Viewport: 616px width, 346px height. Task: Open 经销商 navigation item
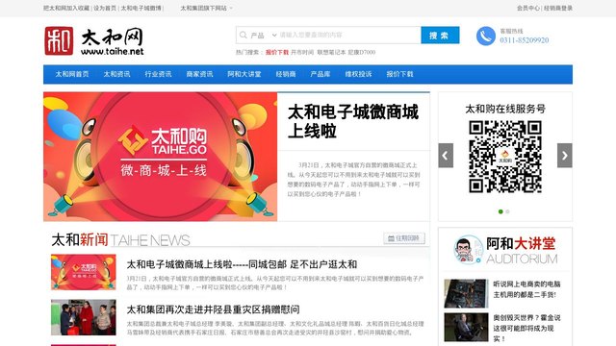pyautogui.click(x=286, y=74)
